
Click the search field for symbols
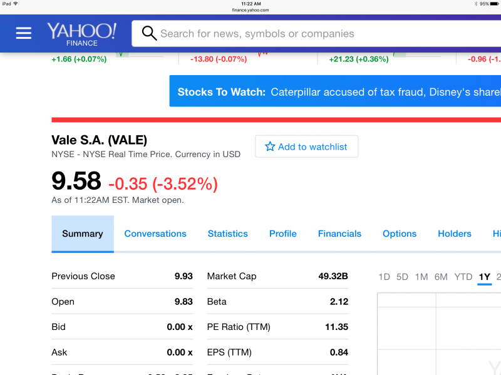[x=313, y=34]
